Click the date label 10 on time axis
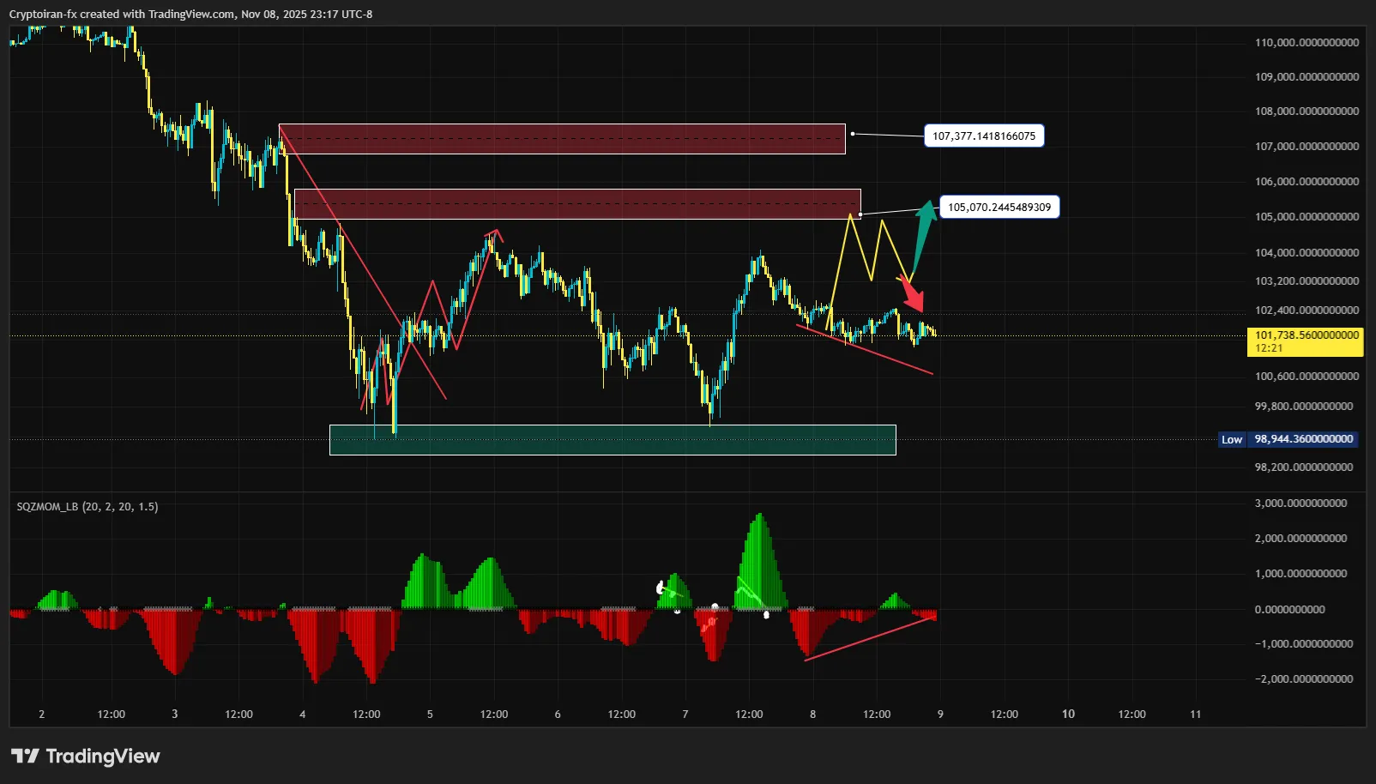 coord(1068,714)
